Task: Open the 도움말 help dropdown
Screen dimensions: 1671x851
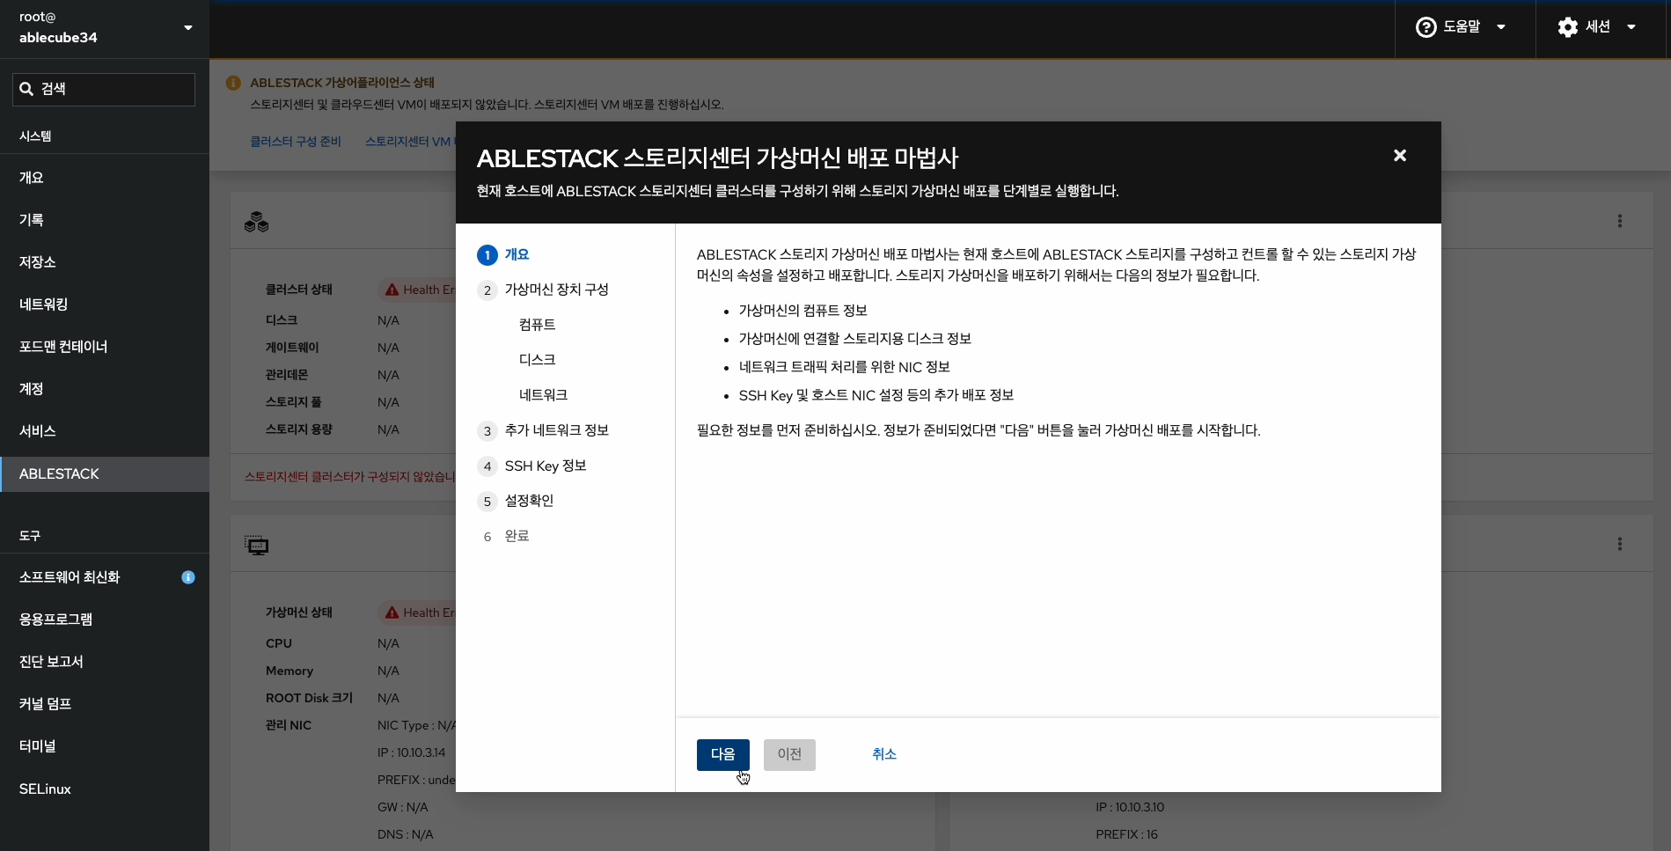Action: pos(1462,27)
